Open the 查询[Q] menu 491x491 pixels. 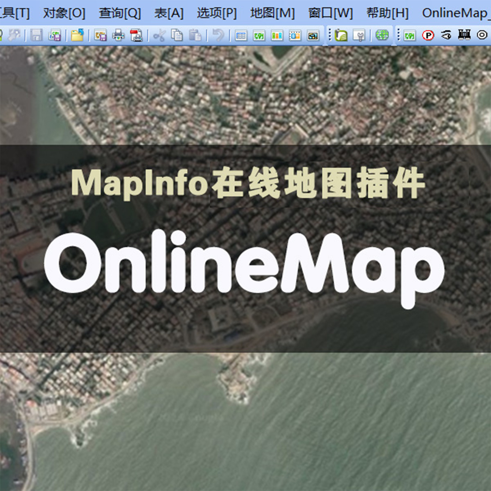point(120,14)
